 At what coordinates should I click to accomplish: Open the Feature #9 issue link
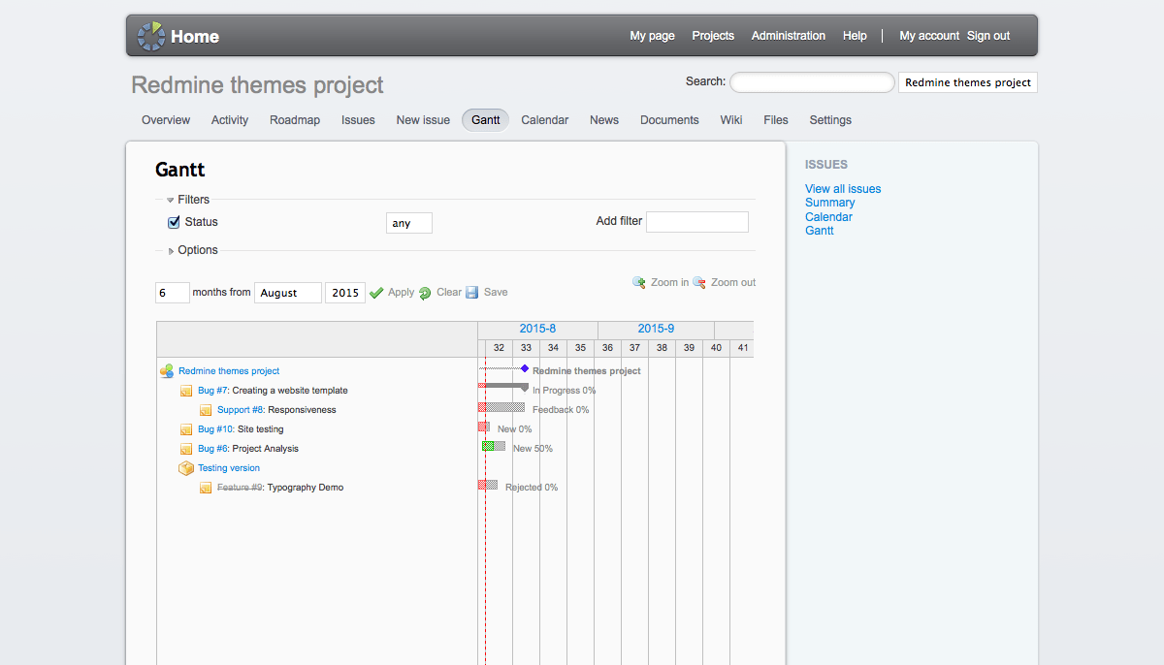tap(241, 488)
